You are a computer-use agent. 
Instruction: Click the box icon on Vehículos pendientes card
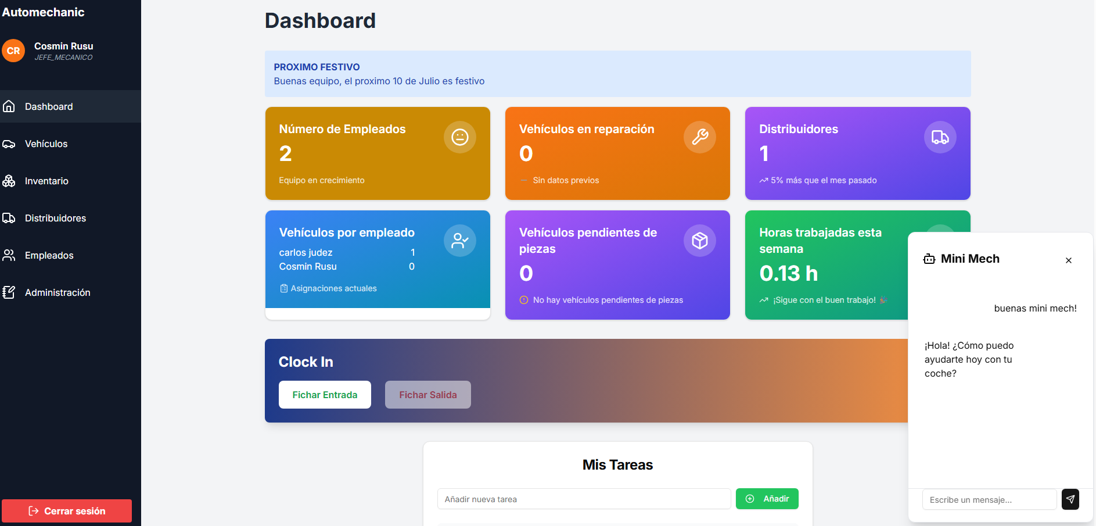[699, 241]
